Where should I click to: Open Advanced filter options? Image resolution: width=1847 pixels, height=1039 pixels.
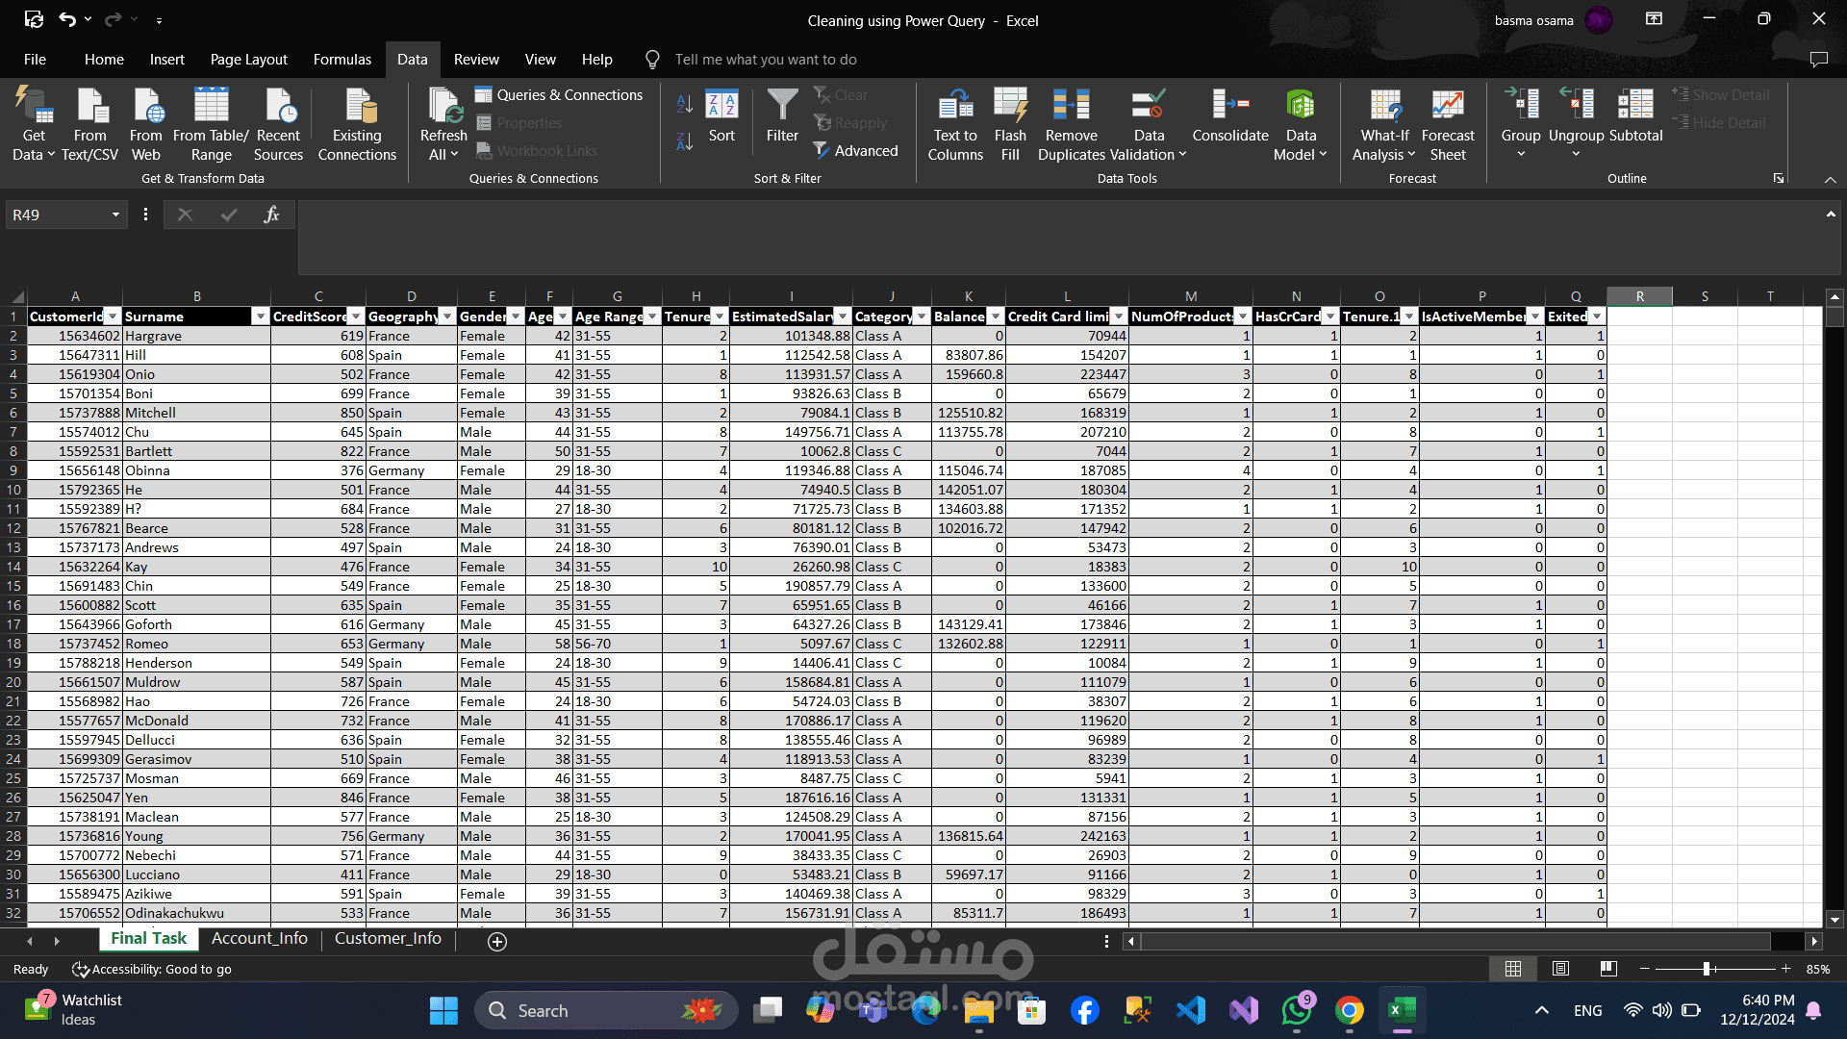pyautogui.click(x=856, y=151)
